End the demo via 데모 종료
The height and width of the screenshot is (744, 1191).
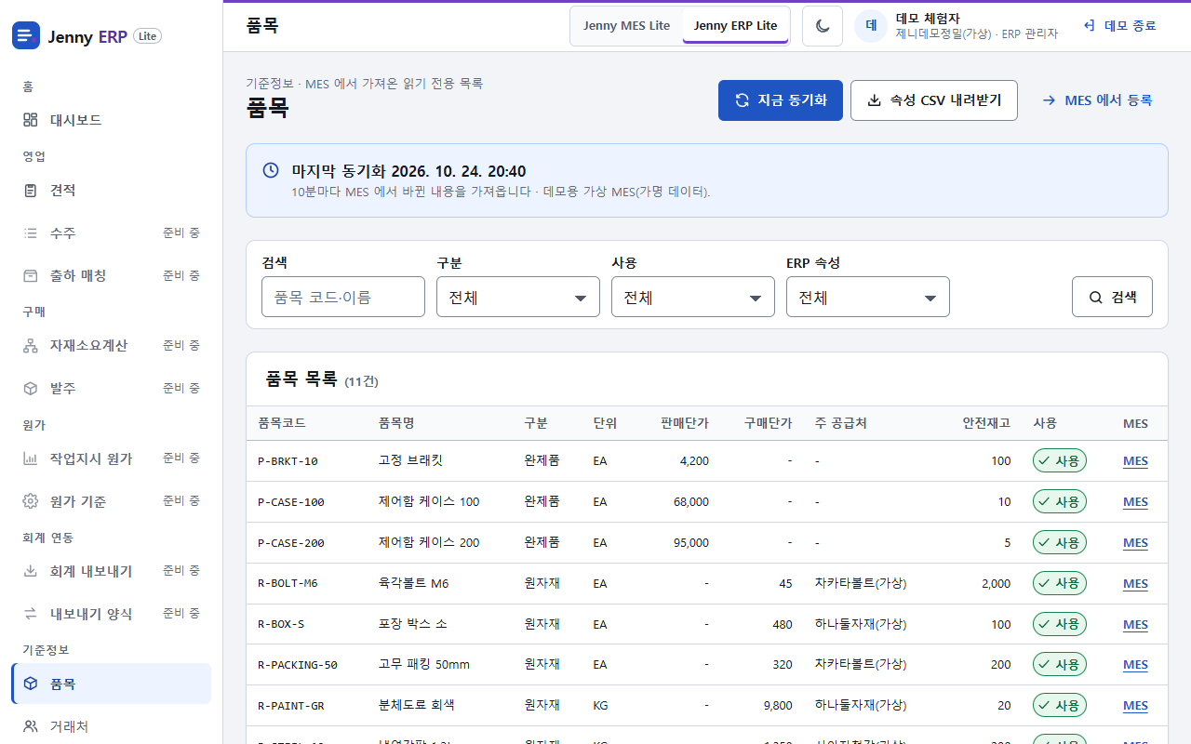coord(1120,26)
